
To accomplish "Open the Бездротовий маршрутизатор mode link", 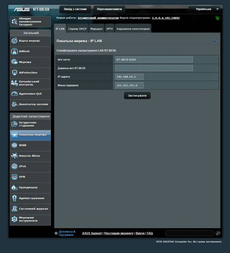I will tap(98, 18).
